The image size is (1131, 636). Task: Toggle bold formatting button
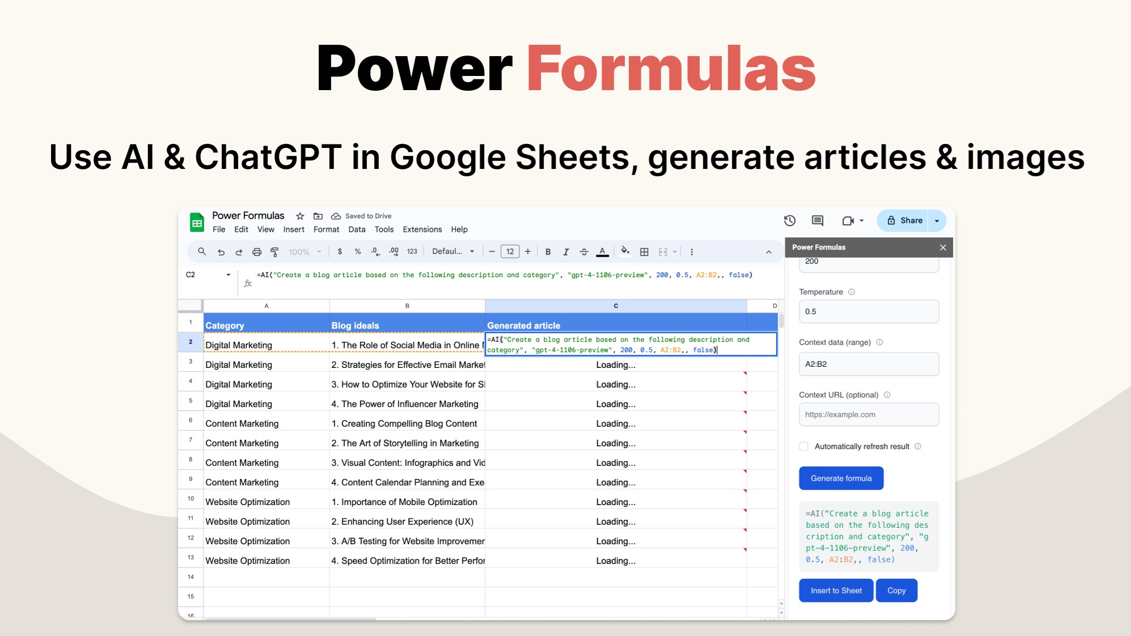click(x=548, y=252)
